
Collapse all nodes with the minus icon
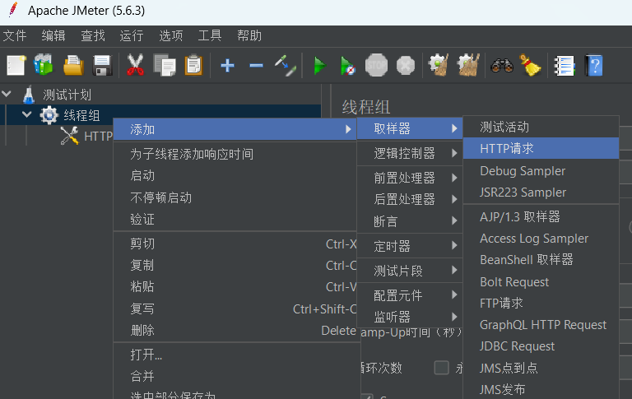pyautogui.click(x=256, y=65)
